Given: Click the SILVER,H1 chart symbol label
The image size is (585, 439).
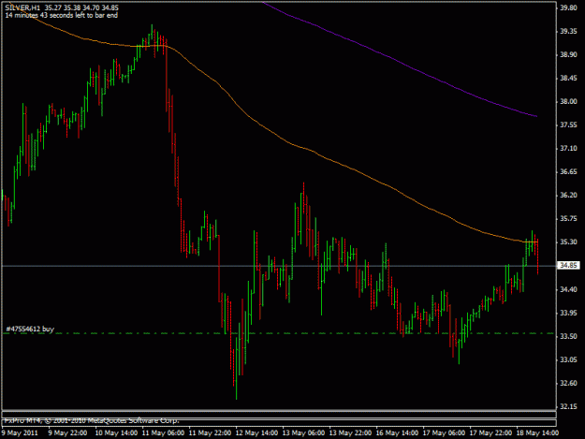Looking at the screenshot, I should pos(22,7).
